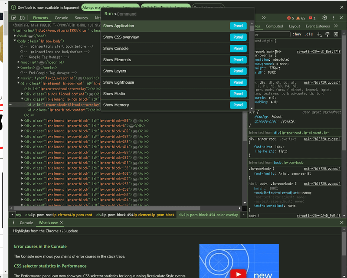Screen dimensions: 347x278
Task: Open the more main tabs chevron
Action: pyautogui.click(x=264, y=18)
